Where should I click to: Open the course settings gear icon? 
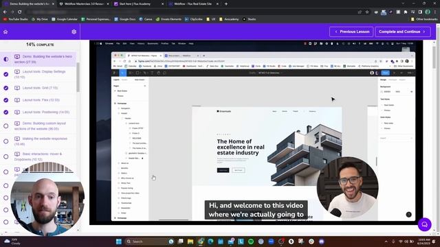[x=74, y=32]
